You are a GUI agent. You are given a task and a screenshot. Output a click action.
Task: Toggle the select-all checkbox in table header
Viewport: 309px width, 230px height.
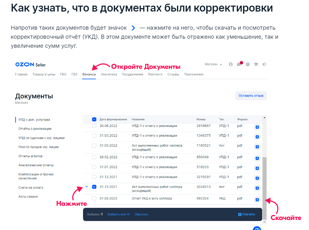[x=94, y=119]
